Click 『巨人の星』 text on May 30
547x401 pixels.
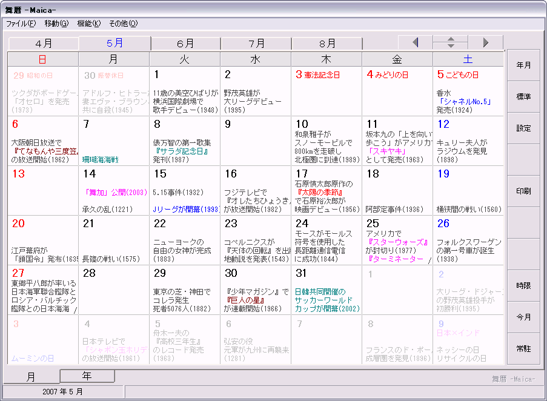245,300
